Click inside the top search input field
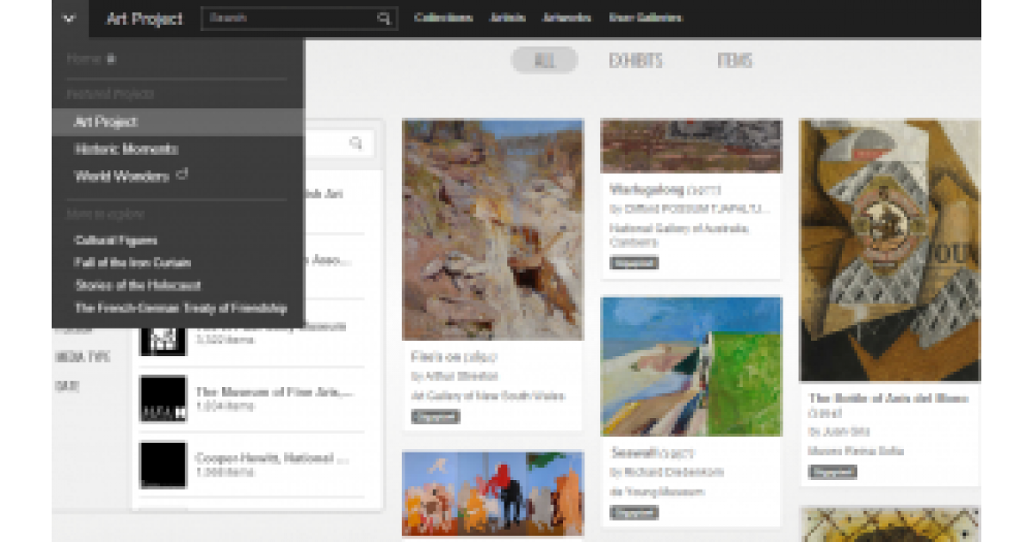 [x=284, y=17]
